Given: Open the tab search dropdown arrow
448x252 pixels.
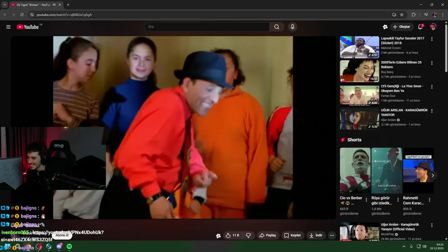Looking at the screenshot, I should point(5,5).
